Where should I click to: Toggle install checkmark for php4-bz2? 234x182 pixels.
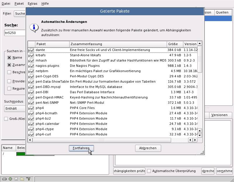pyautogui.click(x=31, y=118)
